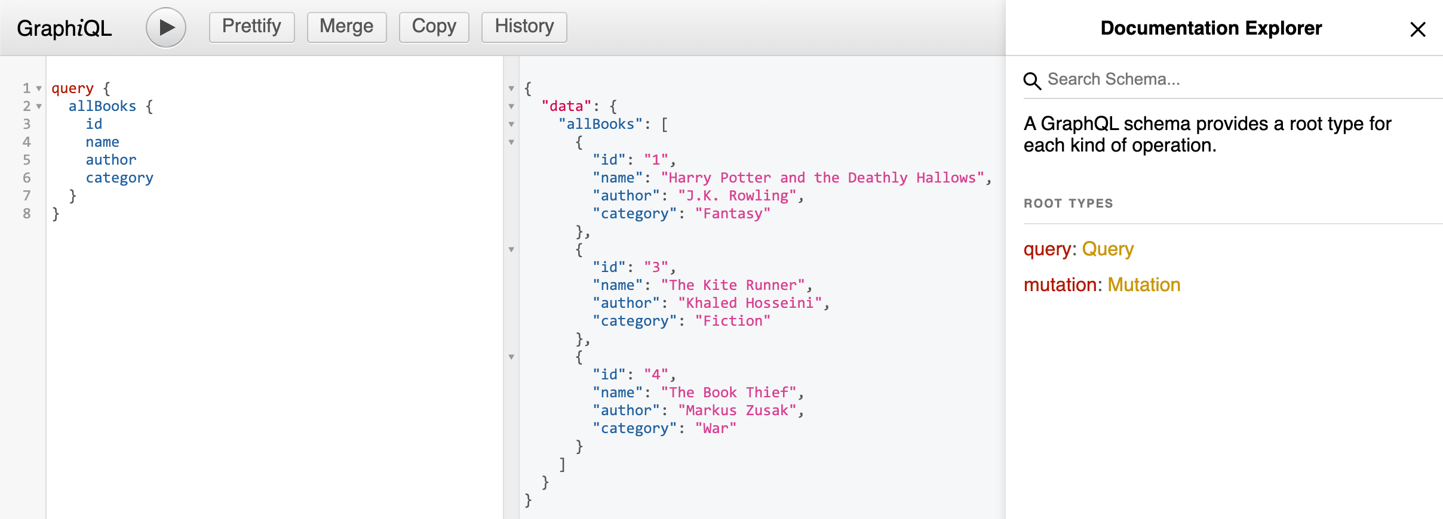Click the 'query' keyword in editor
This screenshot has height=519, width=1443.
pyautogui.click(x=72, y=88)
